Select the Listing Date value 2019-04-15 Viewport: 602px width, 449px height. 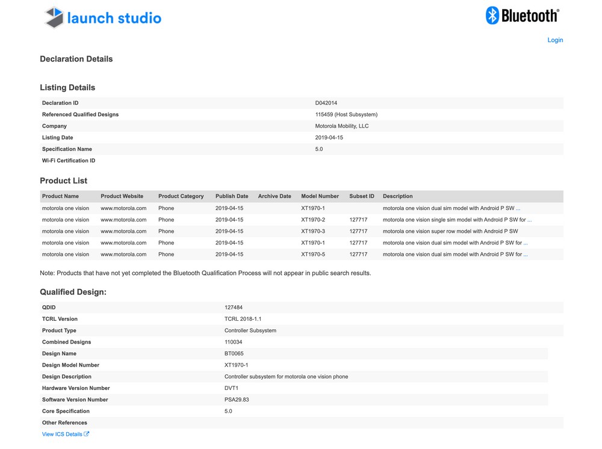[x=329, y=137]
